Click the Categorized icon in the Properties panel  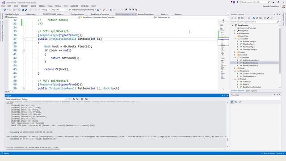click(232, 102)
